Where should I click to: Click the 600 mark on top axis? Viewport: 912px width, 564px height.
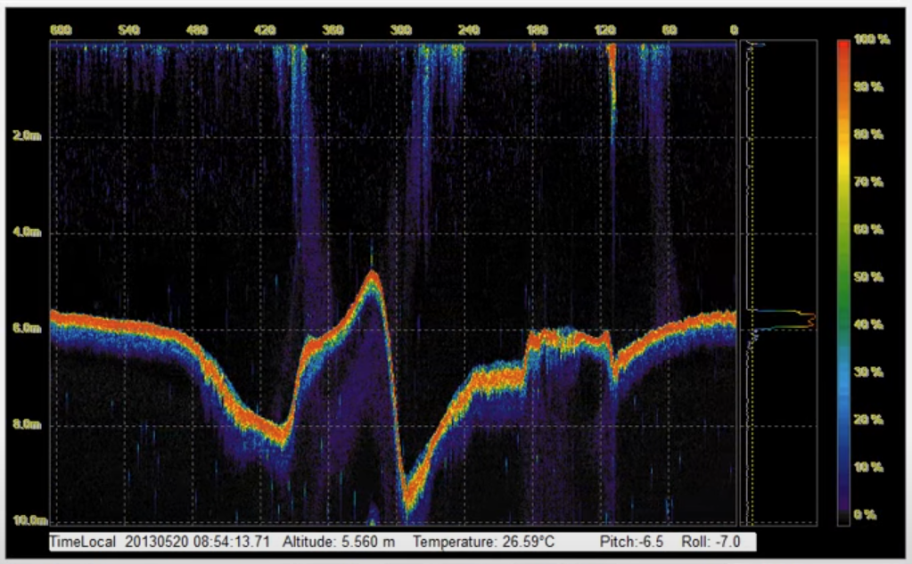tap(62, 29)
